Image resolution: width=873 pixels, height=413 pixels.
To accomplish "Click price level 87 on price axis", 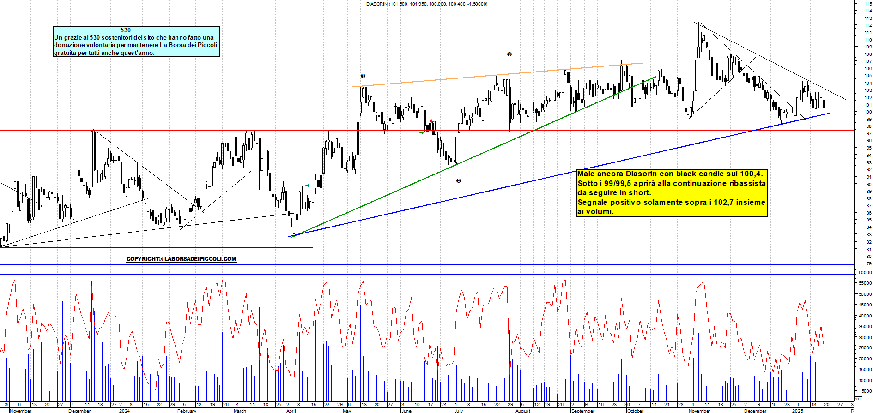I will point(869,206).
